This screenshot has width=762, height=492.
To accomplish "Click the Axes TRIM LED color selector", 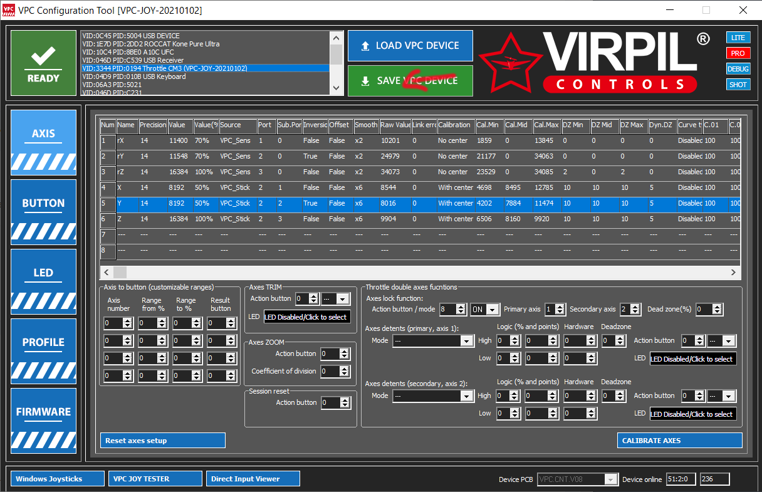I will click(307, 317).
